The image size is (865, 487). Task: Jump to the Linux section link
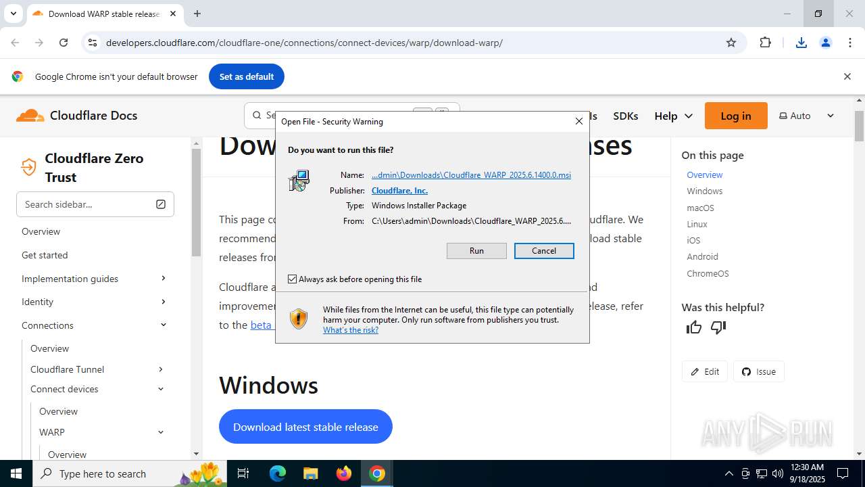pos(697,224)
